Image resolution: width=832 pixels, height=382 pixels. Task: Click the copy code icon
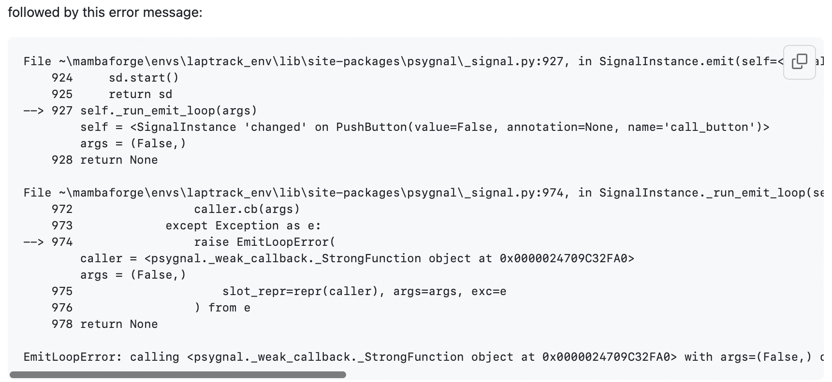[x=799, y=62]
